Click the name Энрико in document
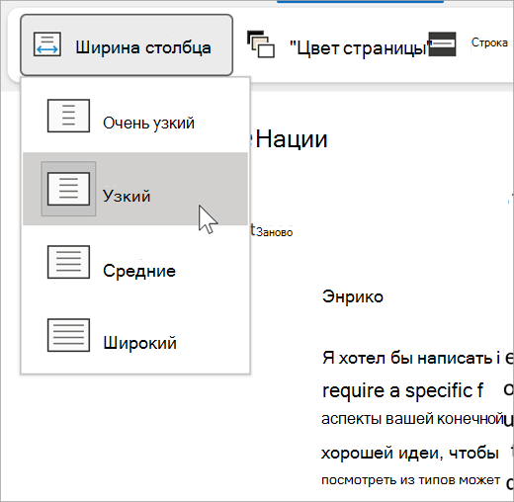514x502 pixels. click(353, 296)
